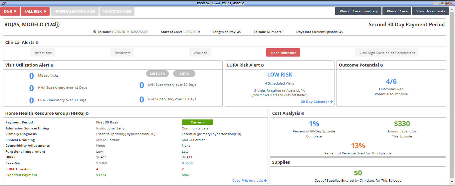Toggle the INFECTION RISK flag
This screenshot has width=455, height=186.
coord(117,11)
